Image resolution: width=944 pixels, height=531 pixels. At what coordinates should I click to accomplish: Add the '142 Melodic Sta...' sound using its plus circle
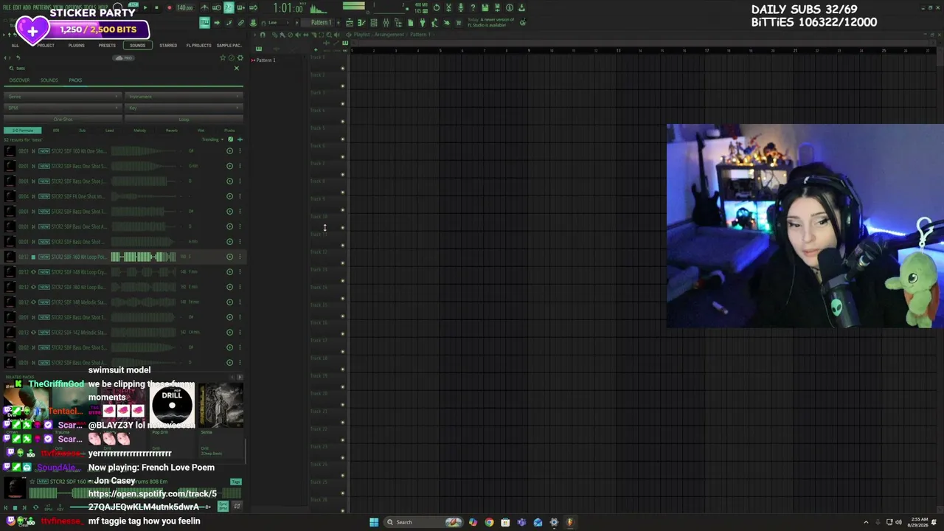(229, 333)
